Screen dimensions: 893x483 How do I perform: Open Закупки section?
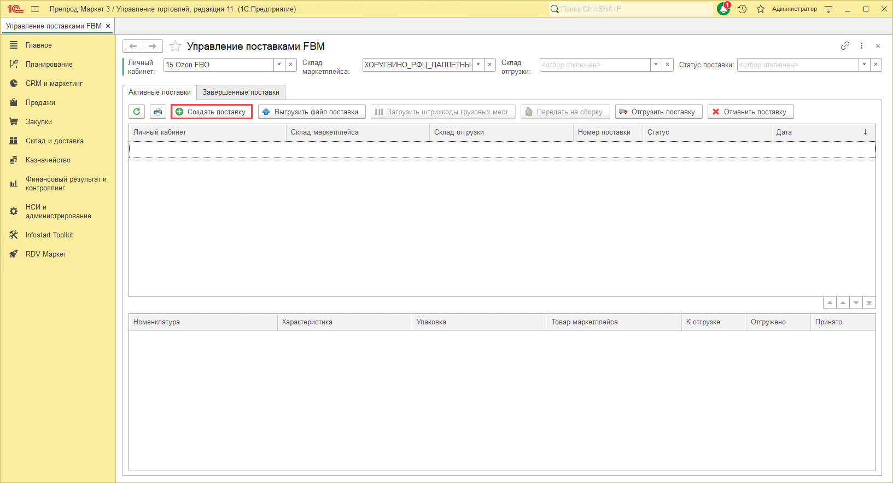click(58, 121)
